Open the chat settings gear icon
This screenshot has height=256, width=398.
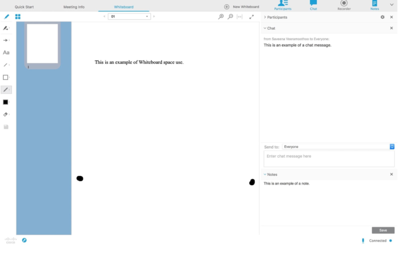[382, 17]
